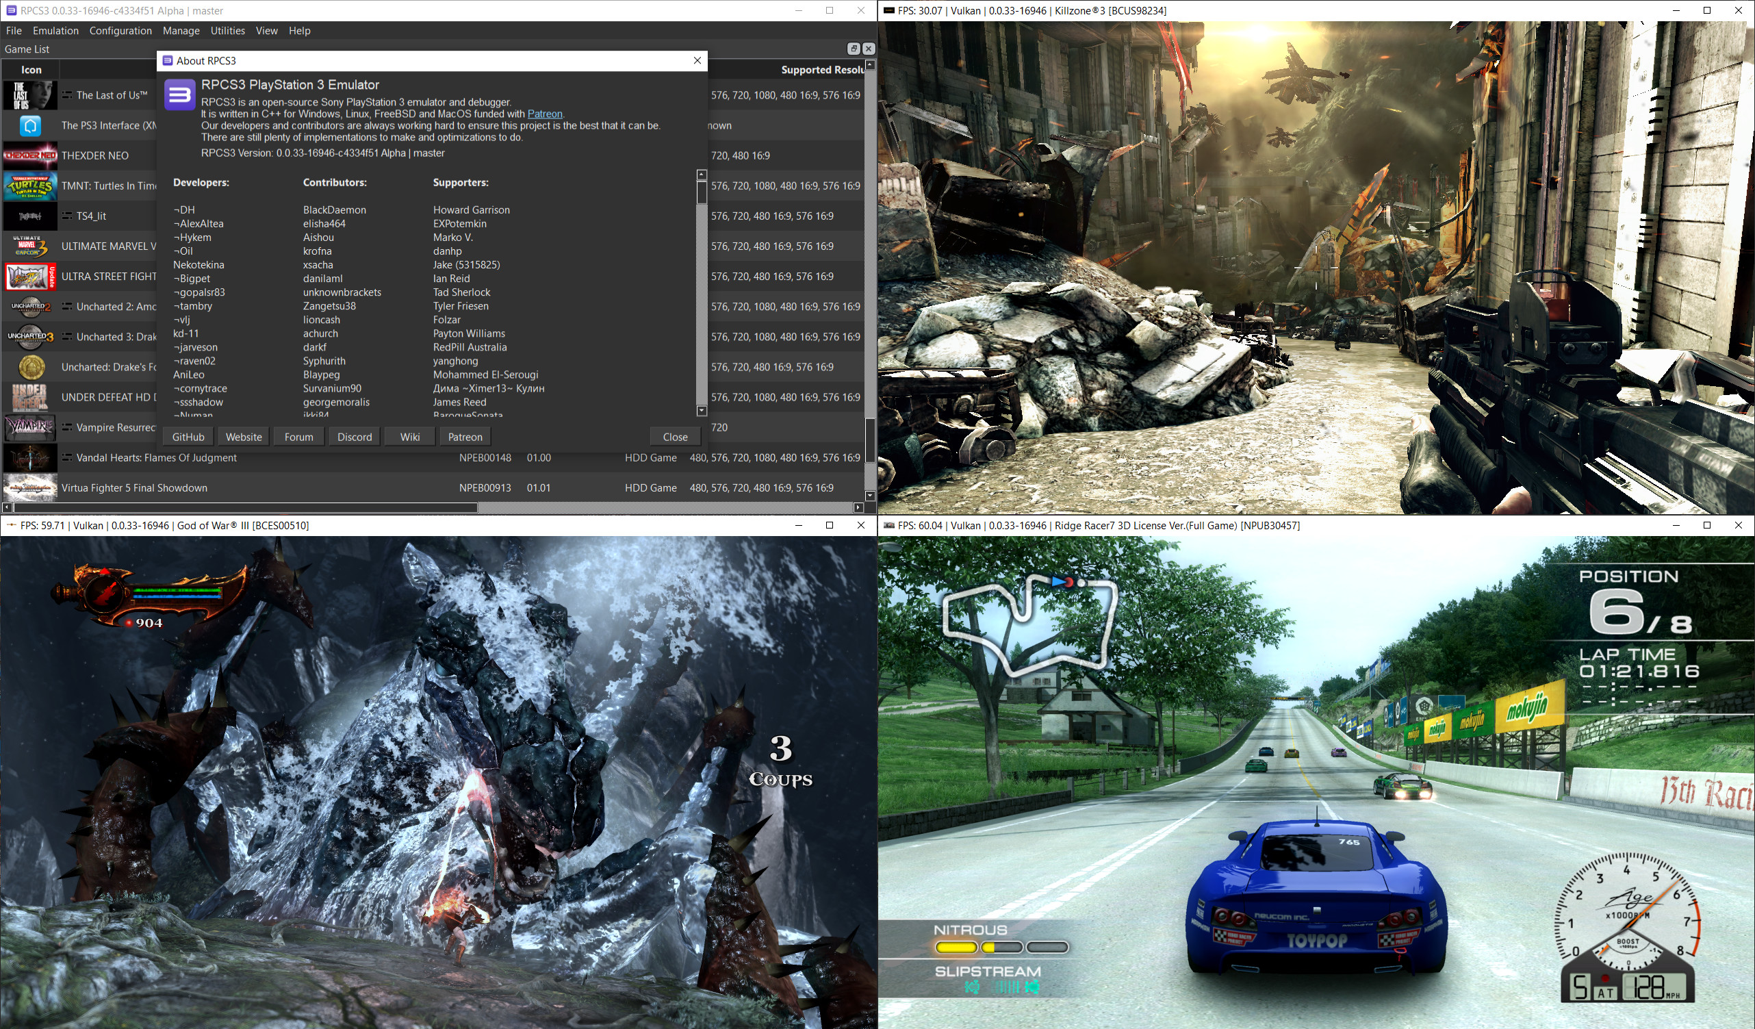
Task: Select the Under Defeat HD icon
Action: pos(30,397)
